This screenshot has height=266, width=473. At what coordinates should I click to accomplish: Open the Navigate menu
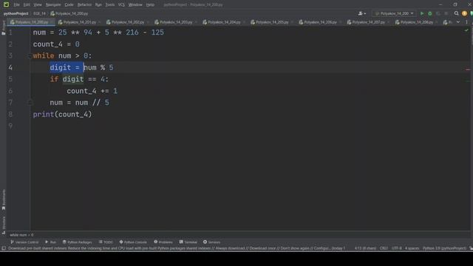(x=53, y=5)
